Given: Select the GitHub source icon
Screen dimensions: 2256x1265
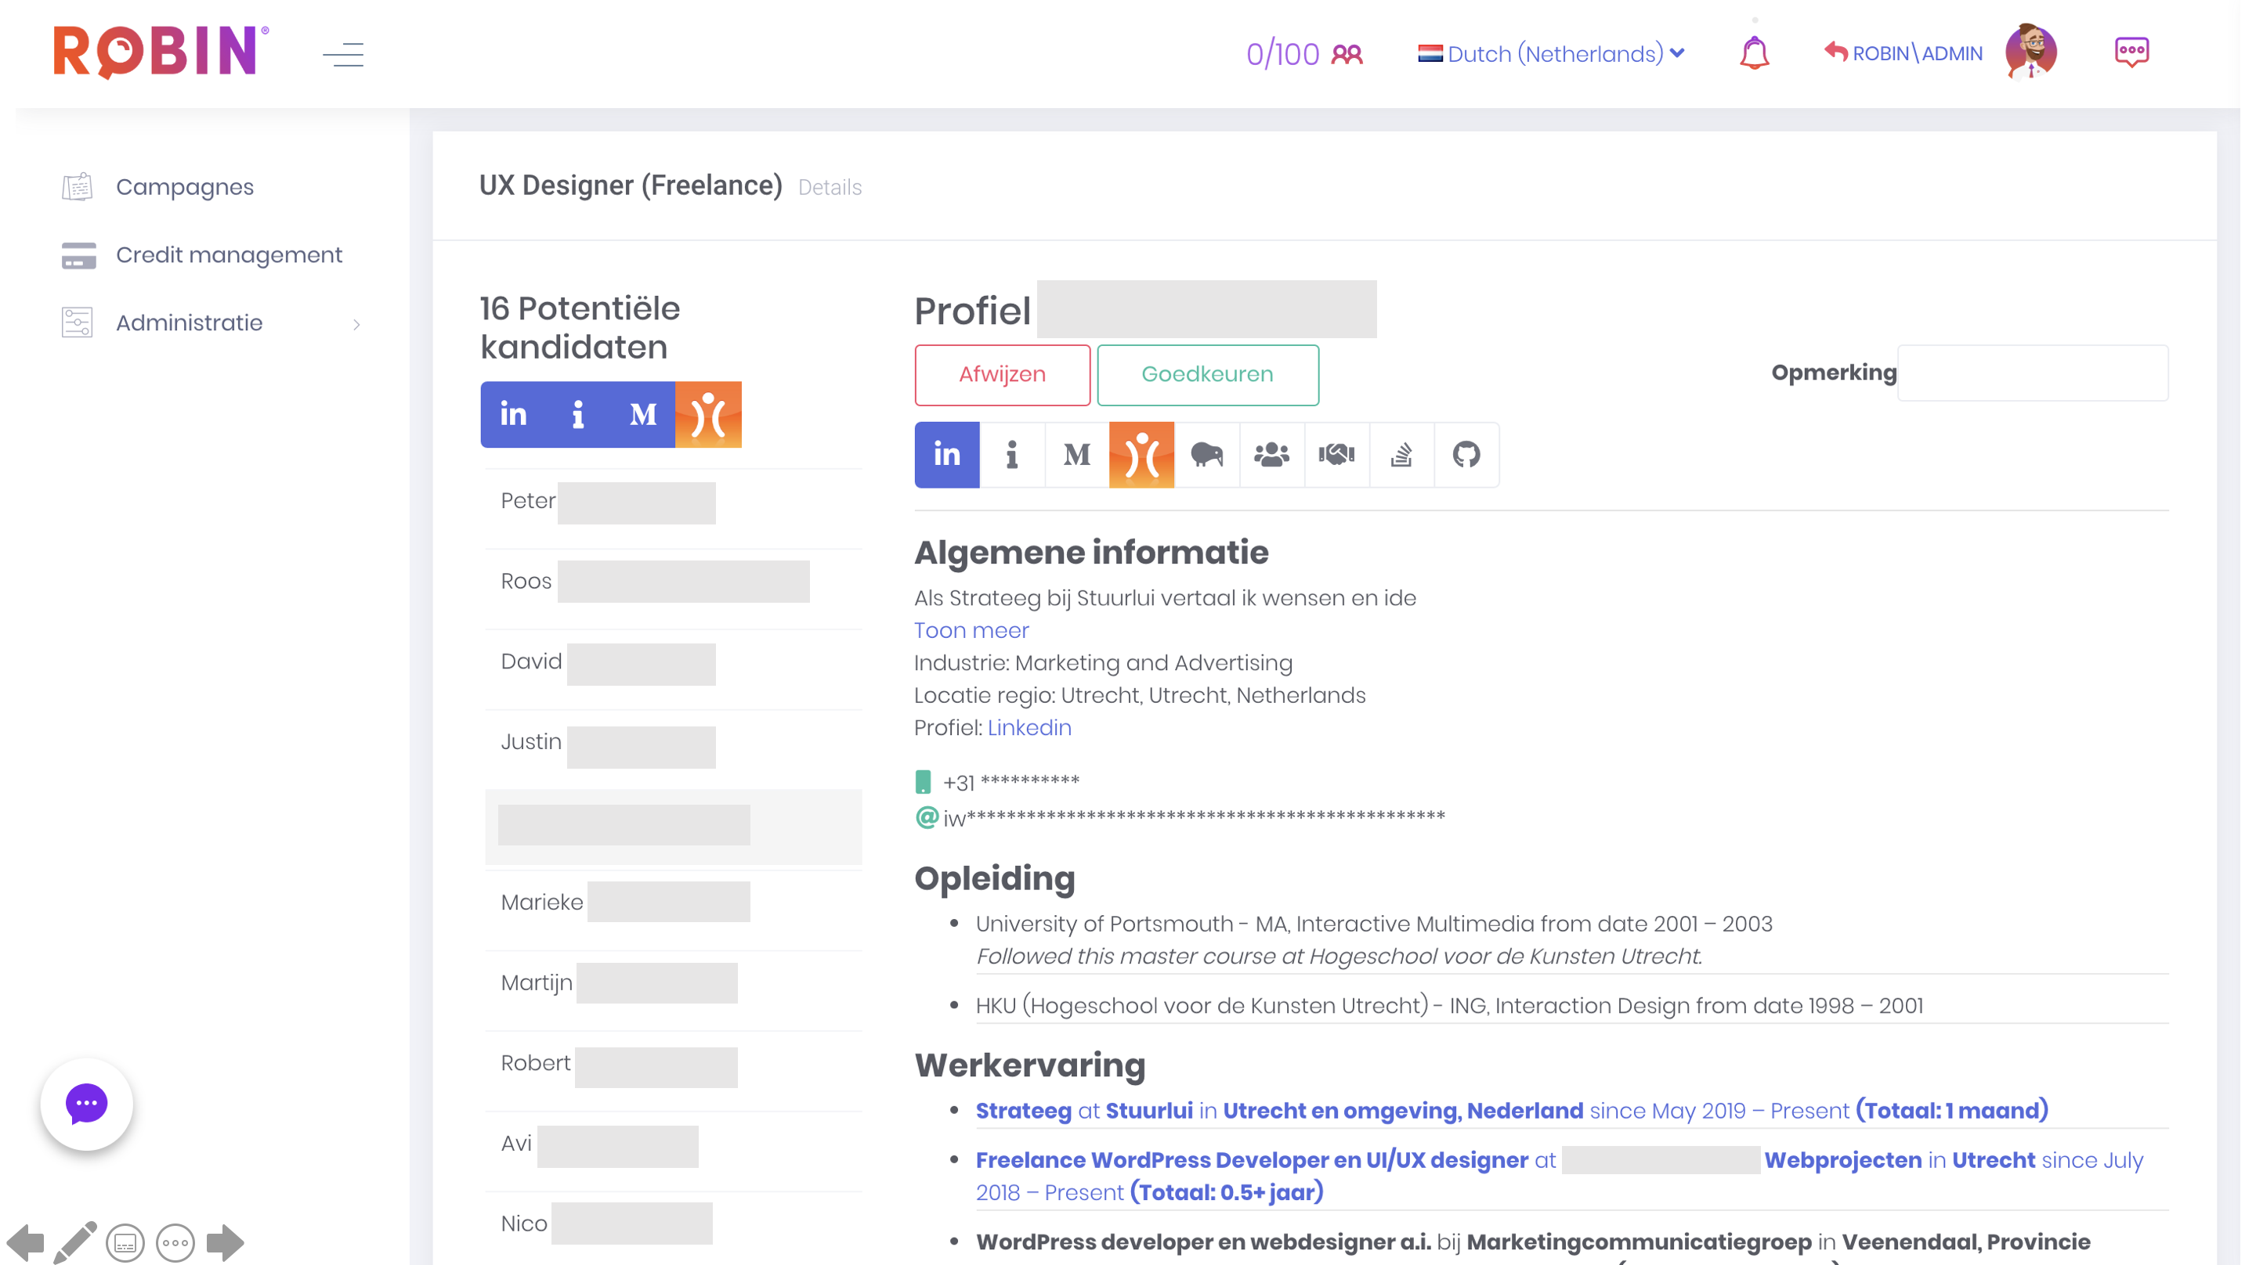Looking at the screenshot, I should click(1465, 454).
